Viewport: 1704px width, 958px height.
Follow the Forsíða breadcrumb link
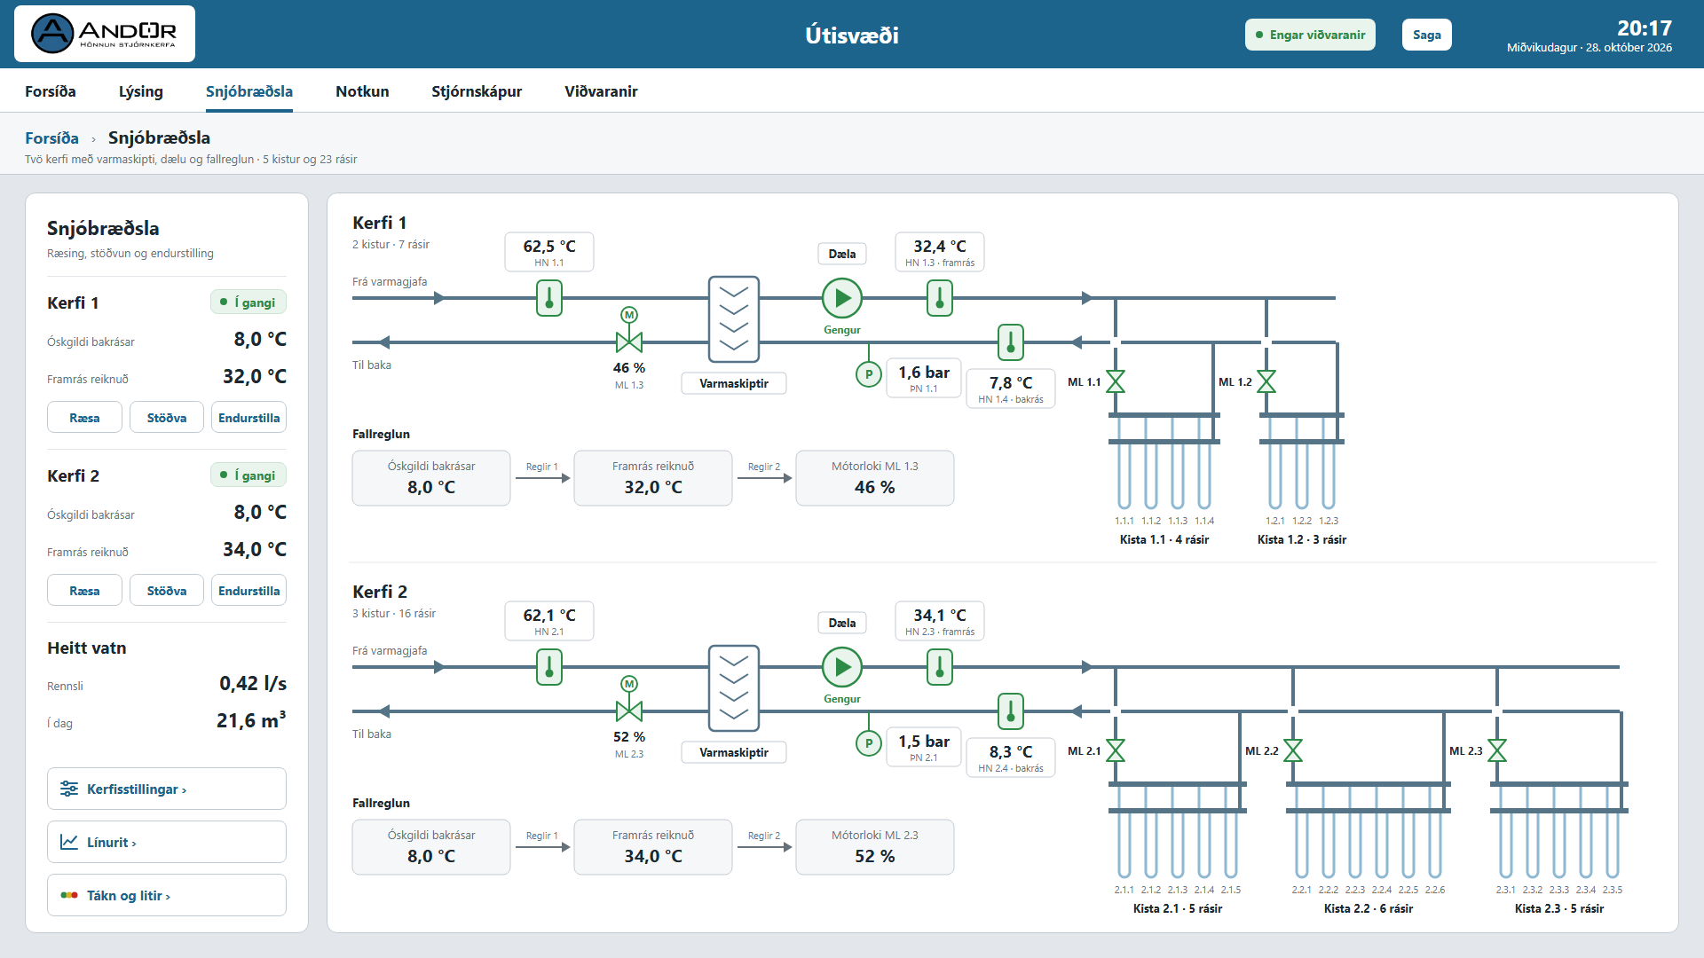click(51, 138)
